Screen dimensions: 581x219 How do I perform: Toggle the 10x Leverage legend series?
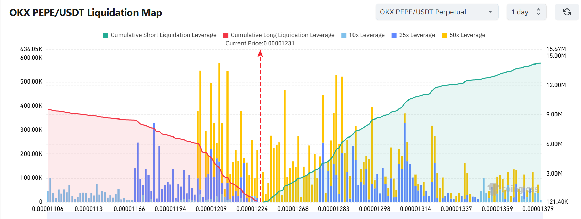[x=363, y=35]
